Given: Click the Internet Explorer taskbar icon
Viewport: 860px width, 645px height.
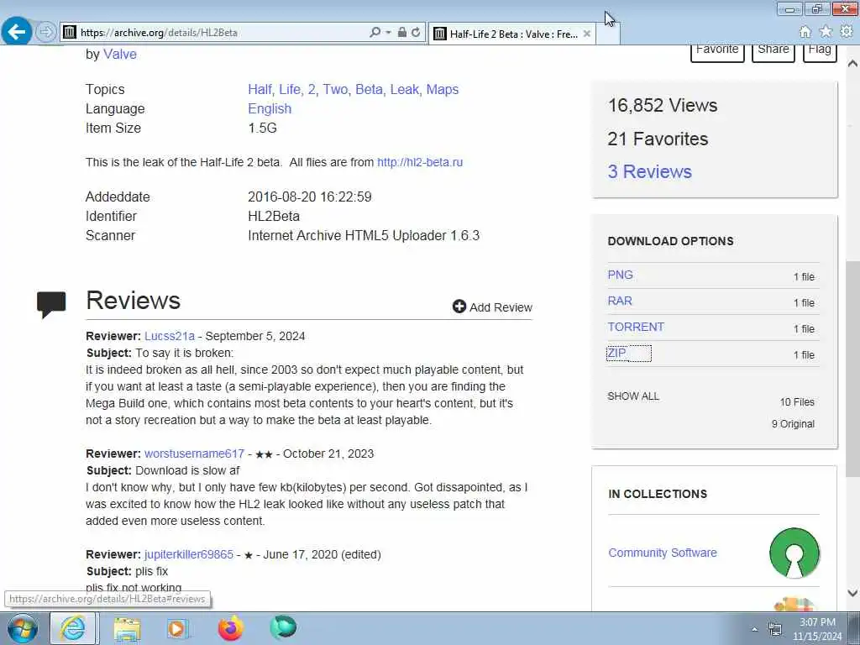Looking at the screenshot, I should (x=73, y=628).
